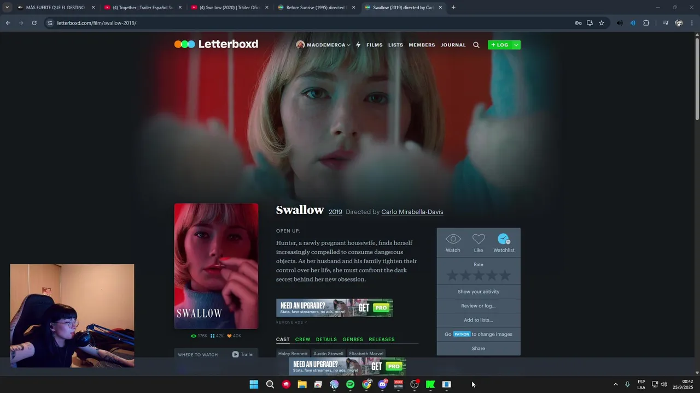Click the blue sound waves extension icon
The width and height of the screenshot is (700, 393).
coord(633,23)
